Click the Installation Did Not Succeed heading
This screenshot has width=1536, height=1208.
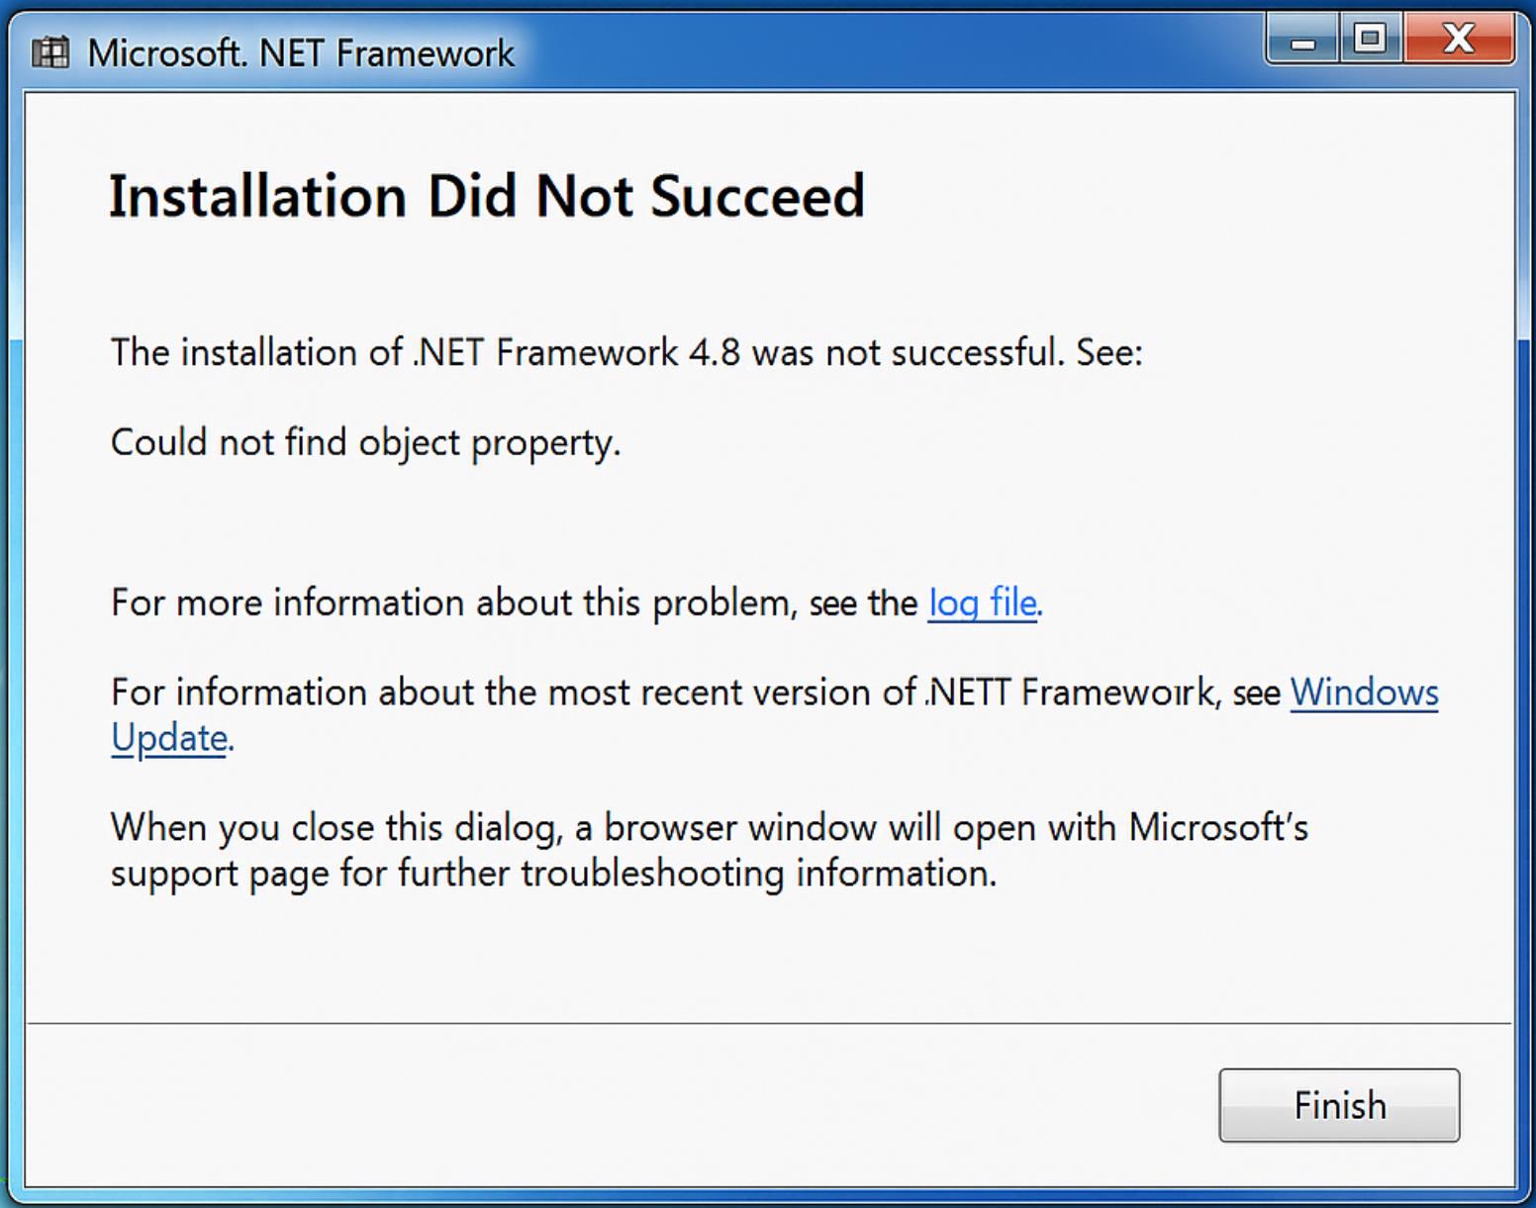(x=486, y=195)
